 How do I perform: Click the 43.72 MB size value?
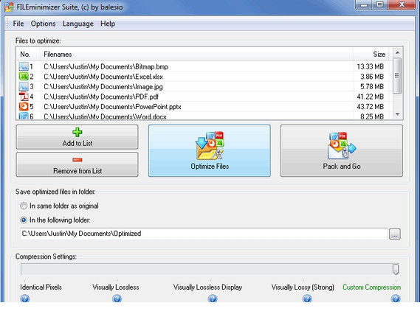[x=371, y=107]
